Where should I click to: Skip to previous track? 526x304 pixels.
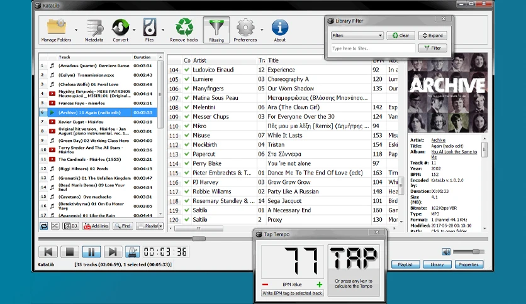(48, 252)
